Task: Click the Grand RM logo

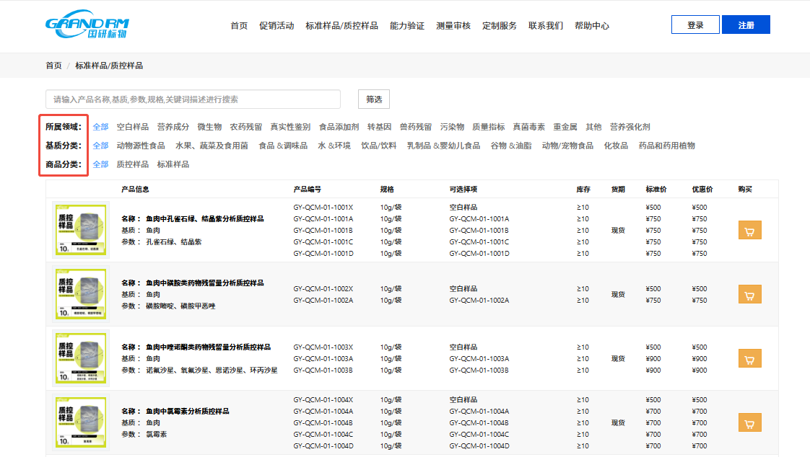Action: click(87, 25)
